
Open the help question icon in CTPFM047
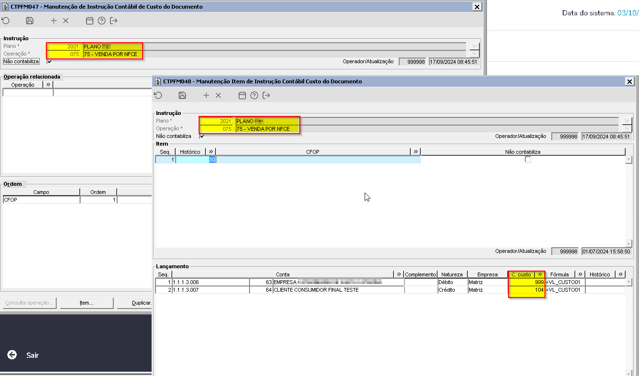click(x=101, y=21)
